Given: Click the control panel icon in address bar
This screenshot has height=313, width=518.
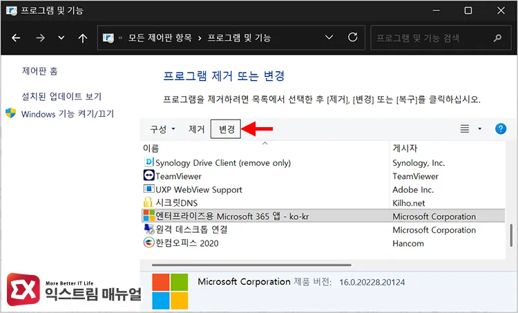Looking at the screenshot, I should click(108, 38).
